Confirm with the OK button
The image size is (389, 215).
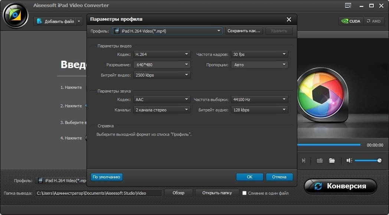[249, 177]
